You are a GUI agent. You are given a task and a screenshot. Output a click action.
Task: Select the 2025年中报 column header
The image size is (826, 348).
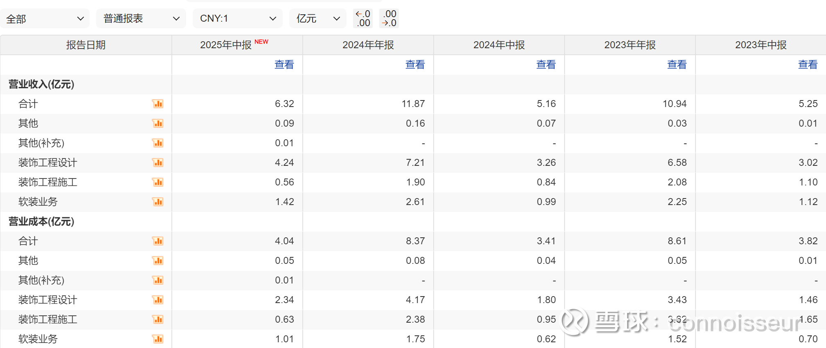[x=237, y=45]
